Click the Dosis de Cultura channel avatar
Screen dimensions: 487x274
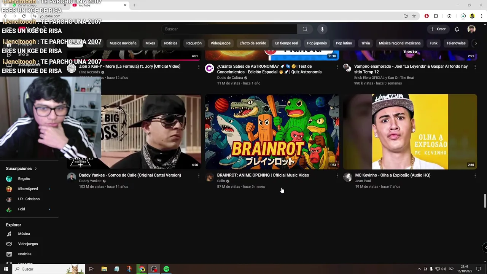(x=210, y=68)
